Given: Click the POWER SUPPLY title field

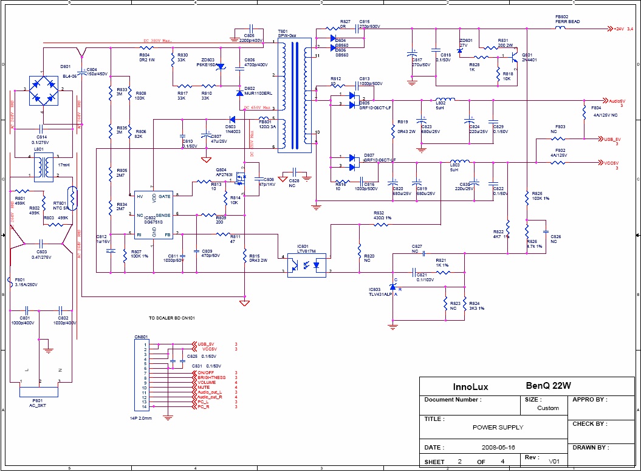Looking at the screenshot, I should pyautogui.click(x=498, y=427).
